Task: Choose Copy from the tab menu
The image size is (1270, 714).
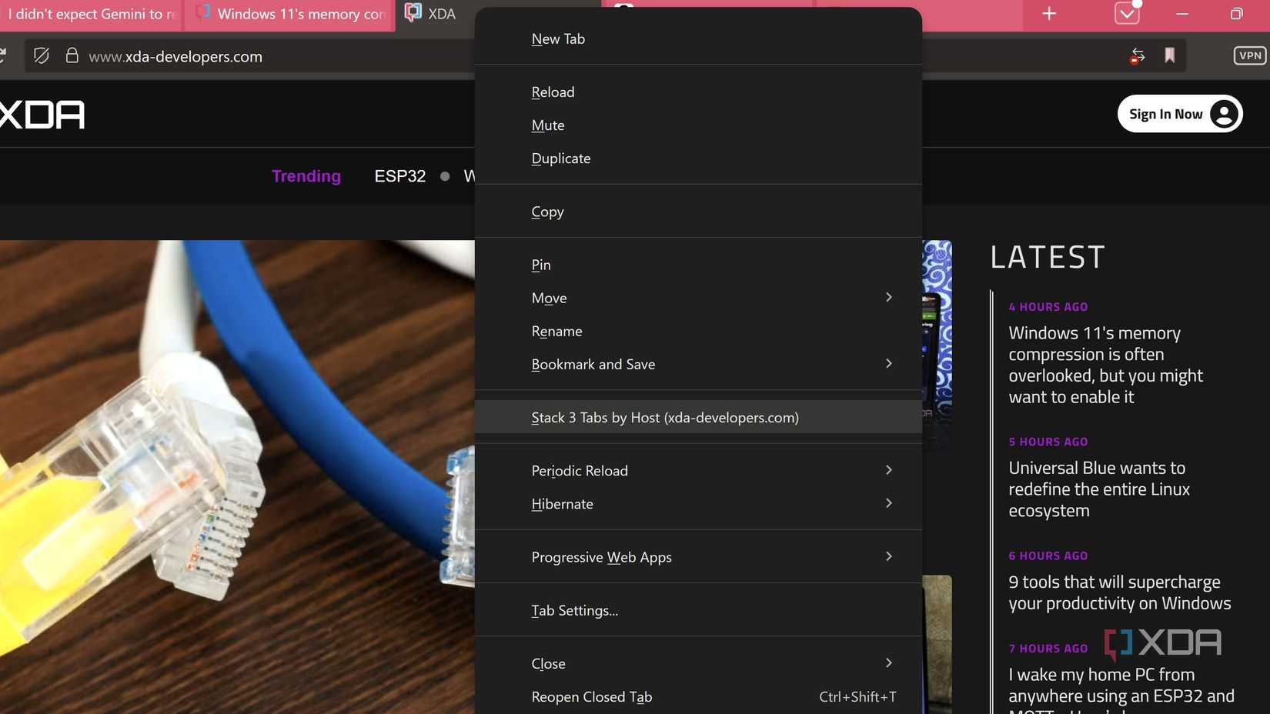Action: coord(698,211)
